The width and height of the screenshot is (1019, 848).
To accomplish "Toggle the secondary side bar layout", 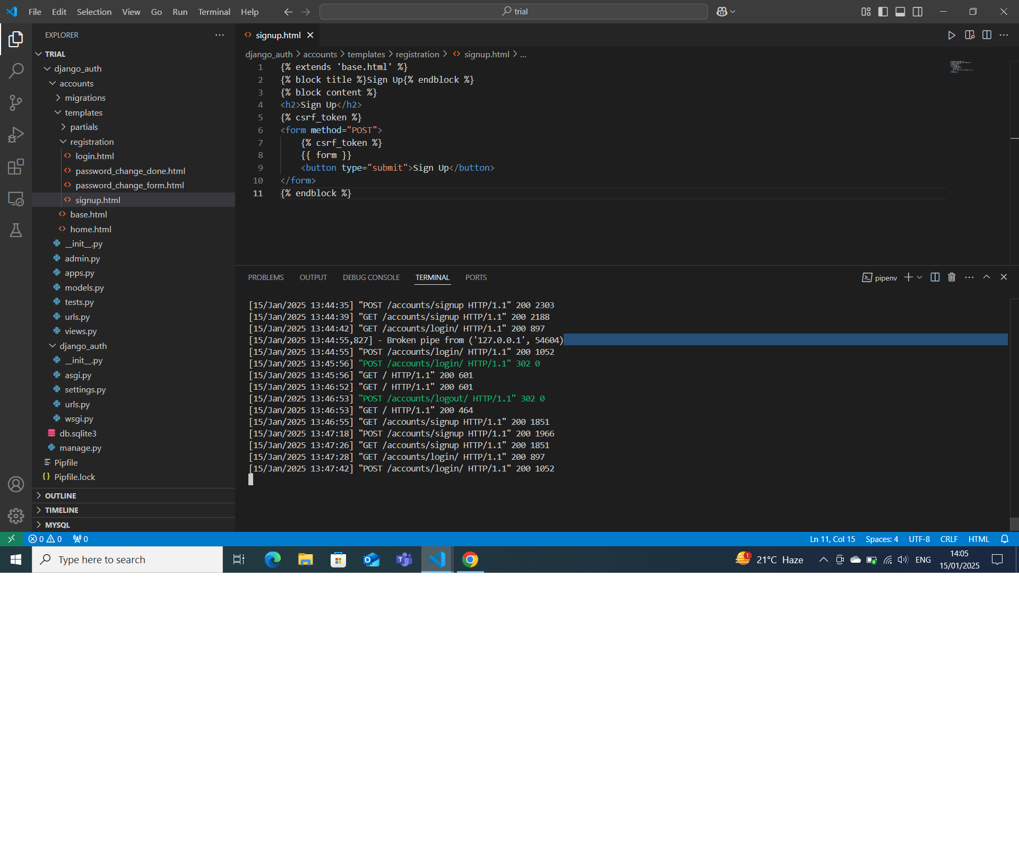I will 918,12.
